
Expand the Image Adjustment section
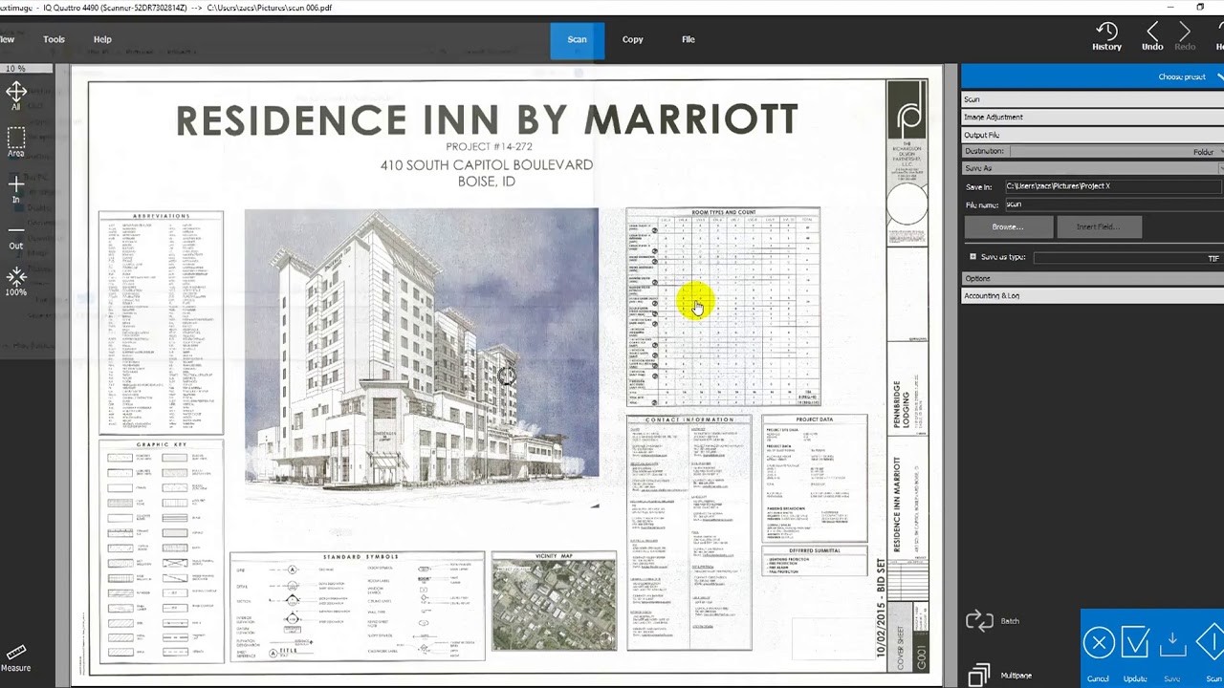tap(1092, 117)
